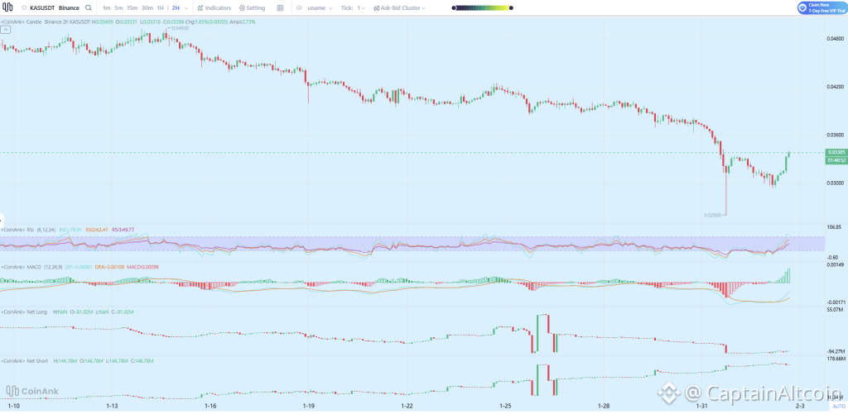Open the Indicators panel
Viewport: 848px width, 414px height.
(x=214, y=7)
